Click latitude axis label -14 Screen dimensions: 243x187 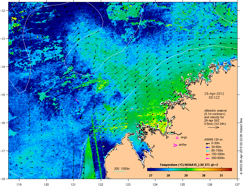(3, 67)
